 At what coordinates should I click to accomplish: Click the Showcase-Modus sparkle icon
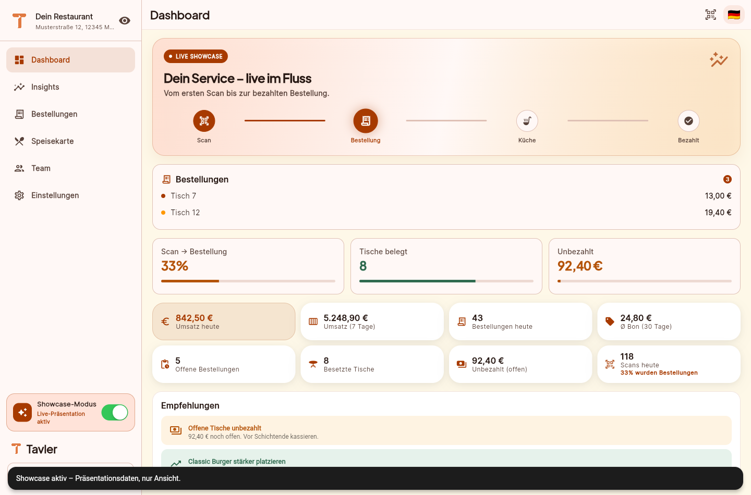pyautogui.click(x=22, y=413)
